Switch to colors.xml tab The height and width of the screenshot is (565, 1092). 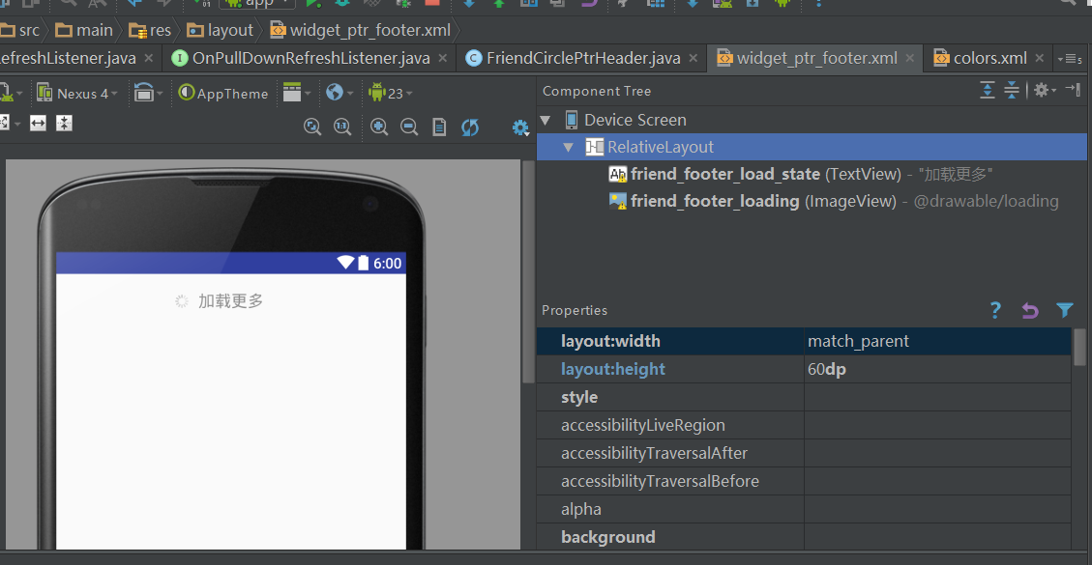(989, 59)
